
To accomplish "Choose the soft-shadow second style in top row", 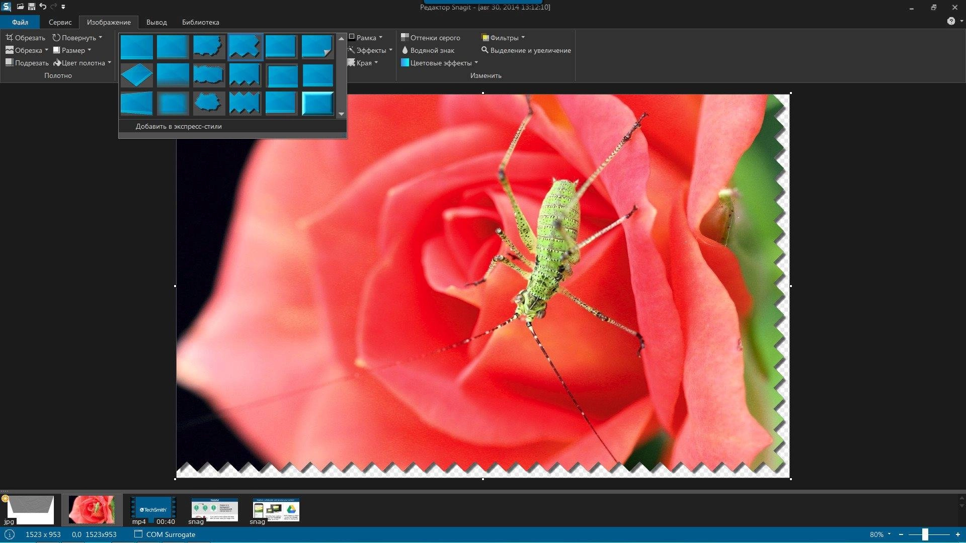I will pyautogui.click(x=173, y=47).
